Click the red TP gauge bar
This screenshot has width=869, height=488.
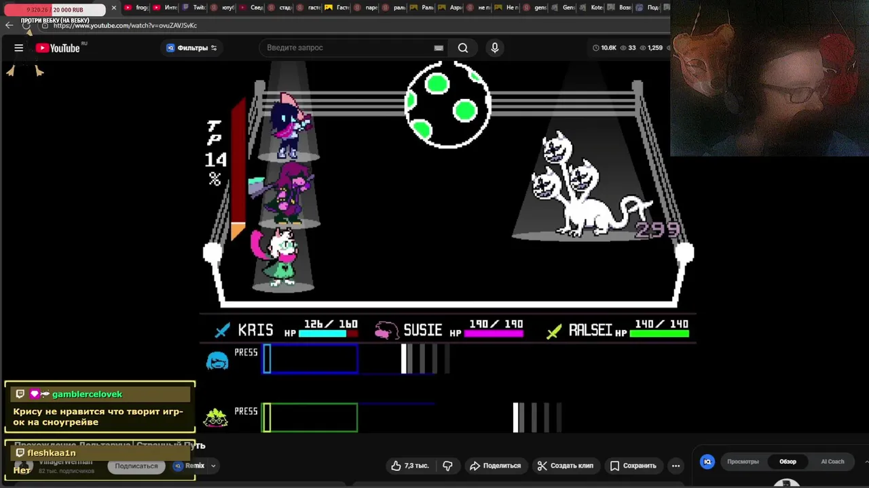pos(238,169)
